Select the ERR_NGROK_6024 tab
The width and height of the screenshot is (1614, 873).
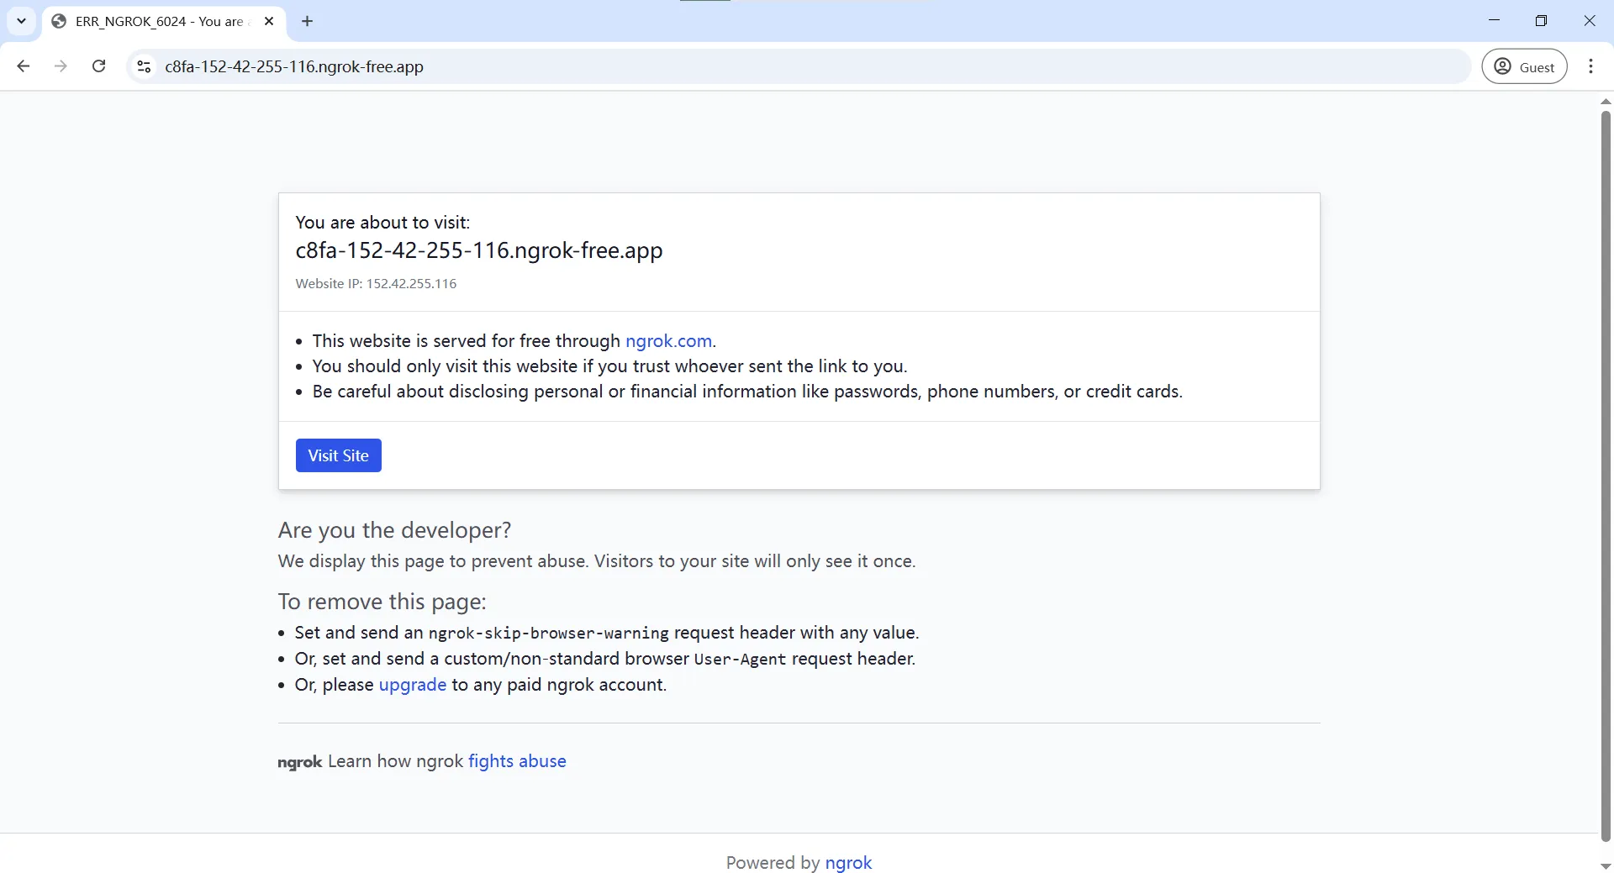(x=164, y=22)
